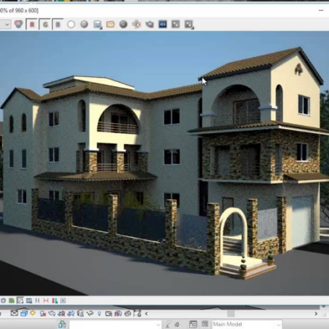The width and height of the screenshot is (329, 329).
Task: Click the eyeglasses temporary hide icon
Action: [90, 314]
